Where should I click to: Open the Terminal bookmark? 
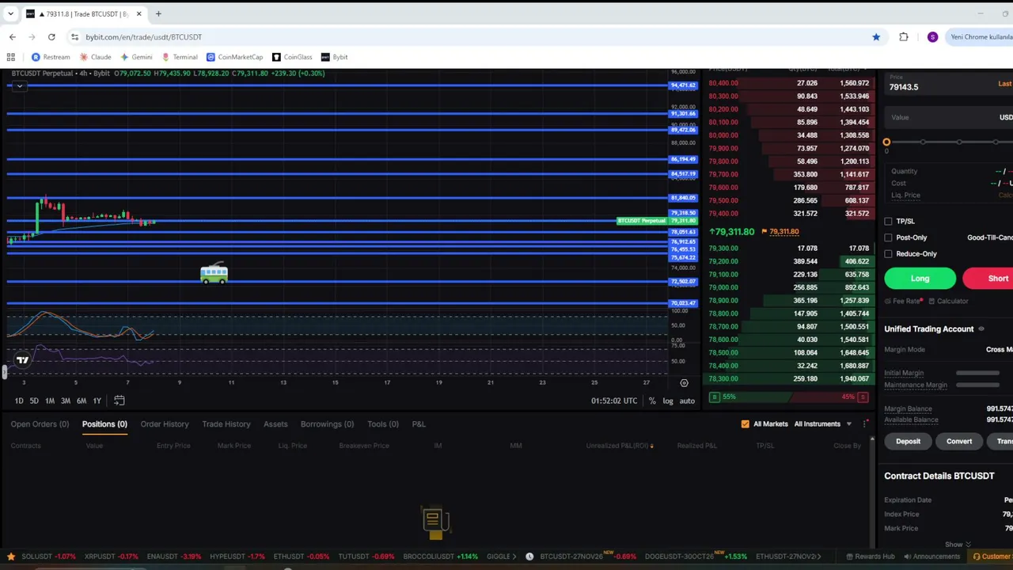[180, 57]
